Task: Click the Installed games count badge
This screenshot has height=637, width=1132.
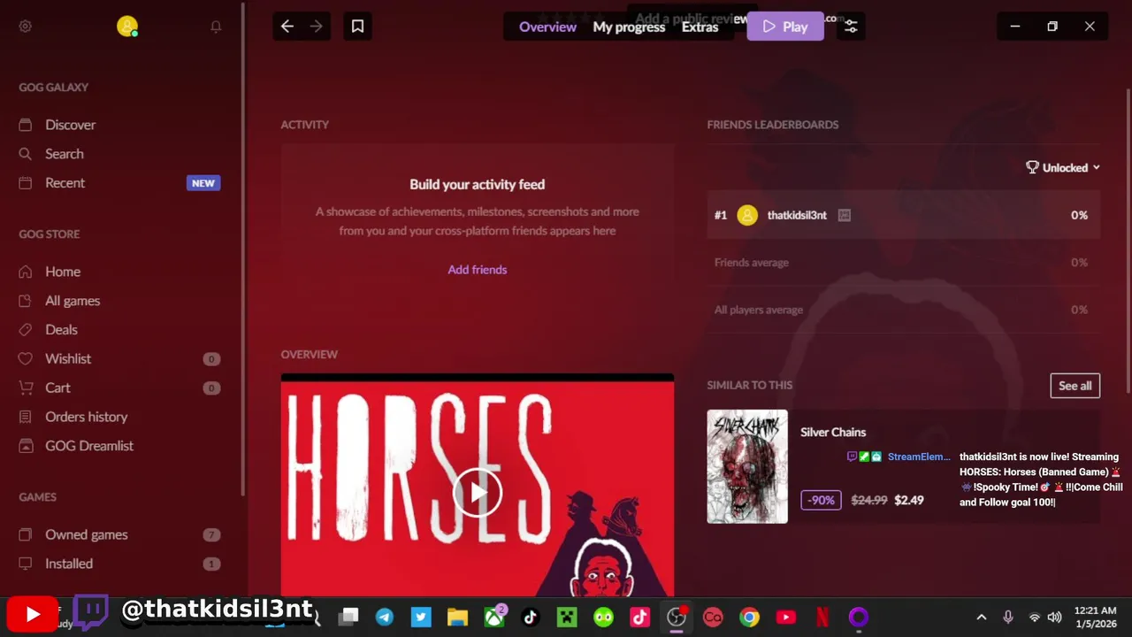Action: pos(210,564)
